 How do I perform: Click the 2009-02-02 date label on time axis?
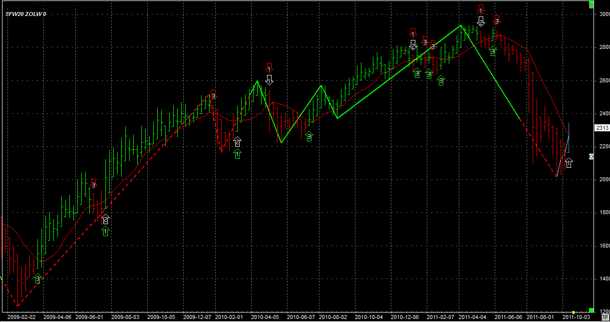coord(21,317)
